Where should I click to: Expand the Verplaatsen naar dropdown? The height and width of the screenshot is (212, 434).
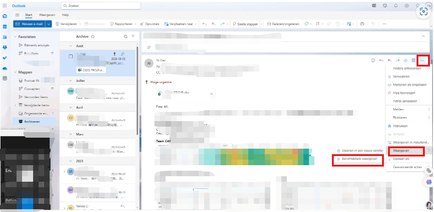click(195, 24)
